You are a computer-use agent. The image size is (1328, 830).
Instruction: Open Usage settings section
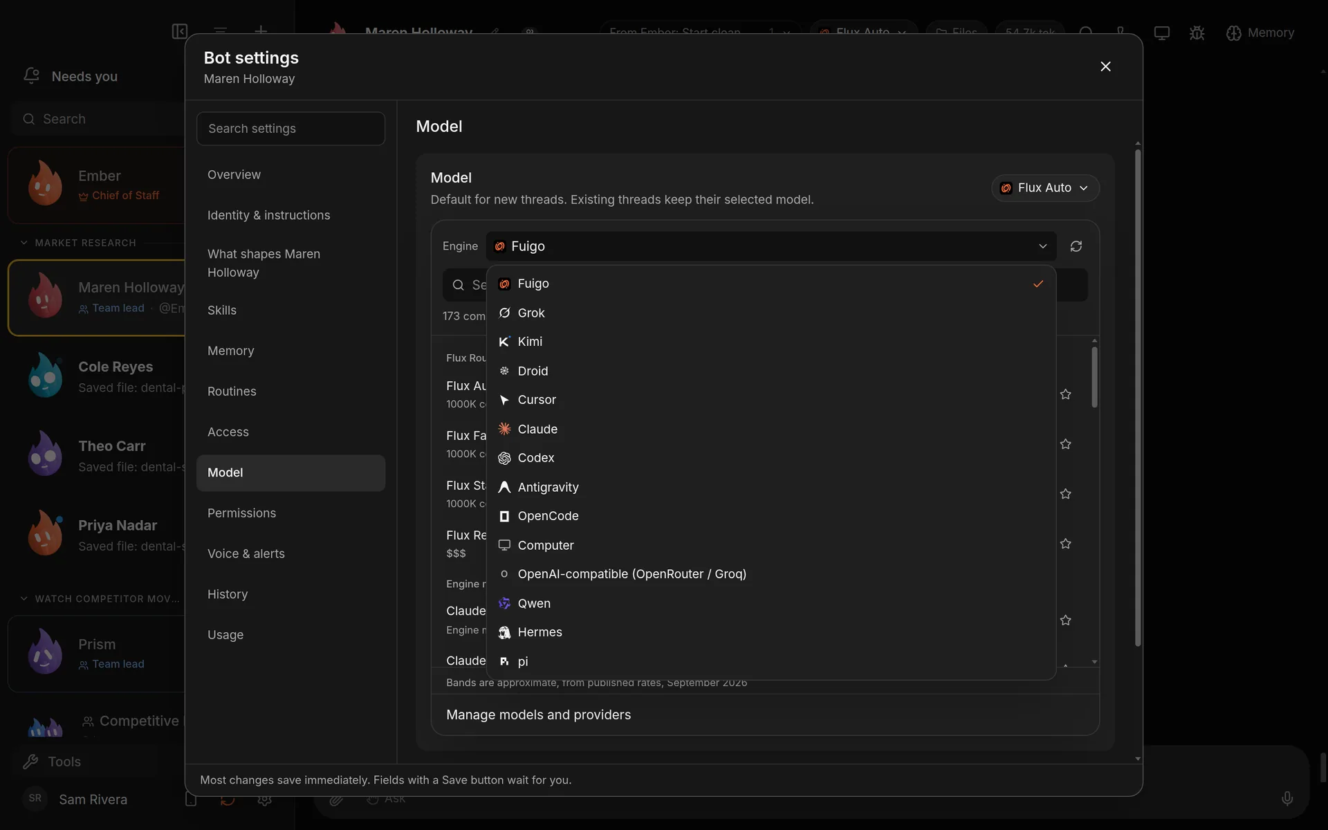(x=290, y=635)
